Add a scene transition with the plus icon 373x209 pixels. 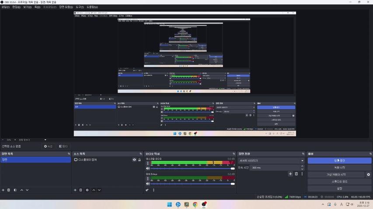click(290, 174)
